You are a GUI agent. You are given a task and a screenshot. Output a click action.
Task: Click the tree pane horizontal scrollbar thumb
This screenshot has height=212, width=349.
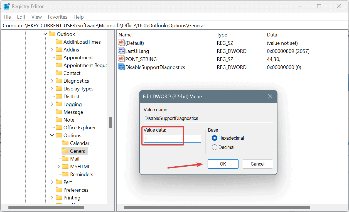46,207
